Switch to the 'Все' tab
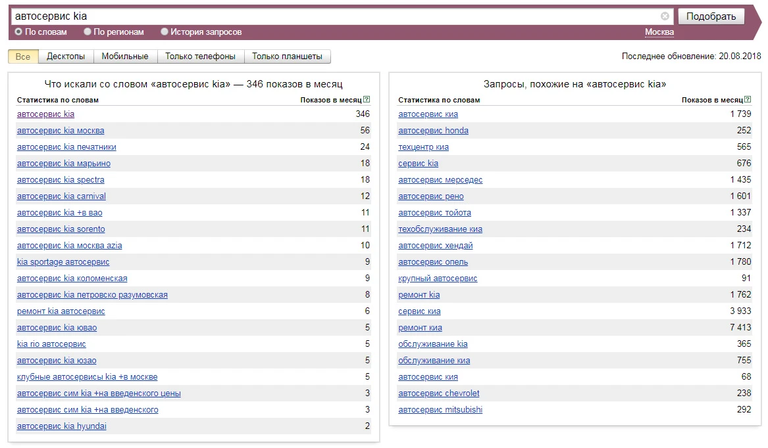768x448 pixels. [x=23, y=56]
